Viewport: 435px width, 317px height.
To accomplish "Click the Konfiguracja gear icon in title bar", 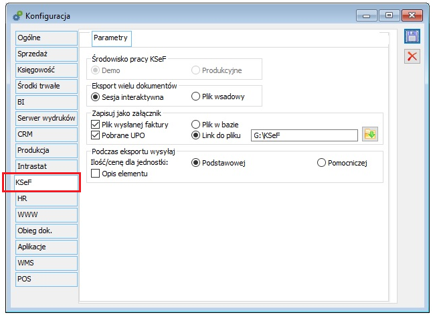I will (x=17, y=16).
